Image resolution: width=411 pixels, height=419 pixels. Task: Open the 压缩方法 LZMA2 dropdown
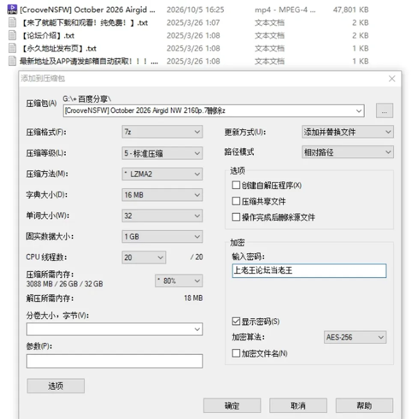[x=162, y=174]
